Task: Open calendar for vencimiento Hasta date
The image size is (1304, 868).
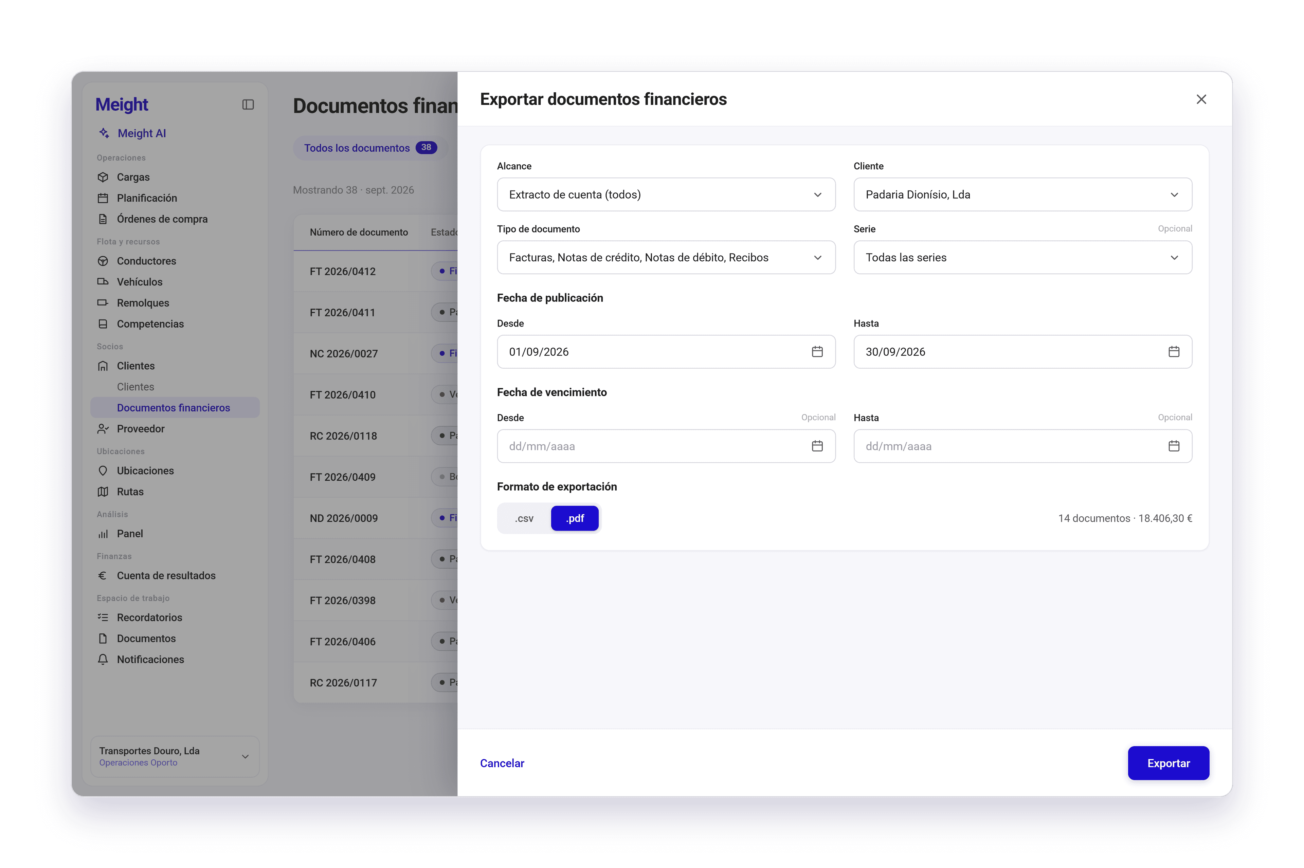Action: click(1173, 446)
